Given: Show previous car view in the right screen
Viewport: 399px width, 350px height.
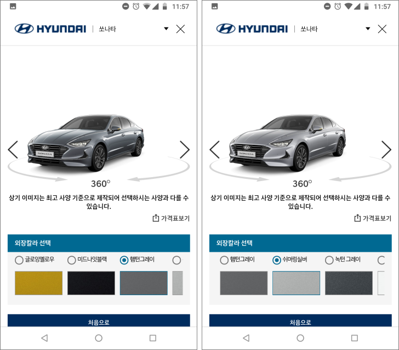Looking at the screenshot, I should (x=214, y=150).
